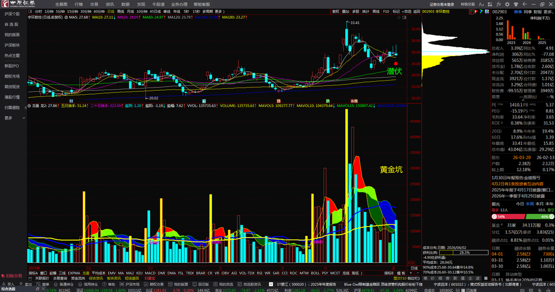Screen dimensions: 555x292
Task: Add stock with +自选 button
Action: (407, 12)
